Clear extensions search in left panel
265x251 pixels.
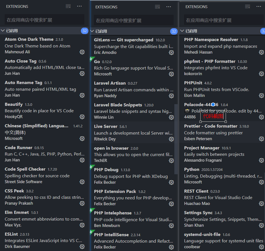[68, 6]
